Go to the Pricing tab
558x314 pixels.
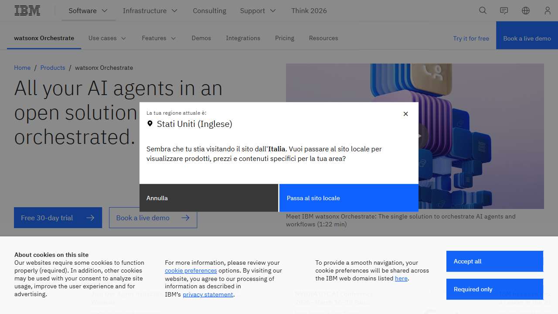(284, 38)
